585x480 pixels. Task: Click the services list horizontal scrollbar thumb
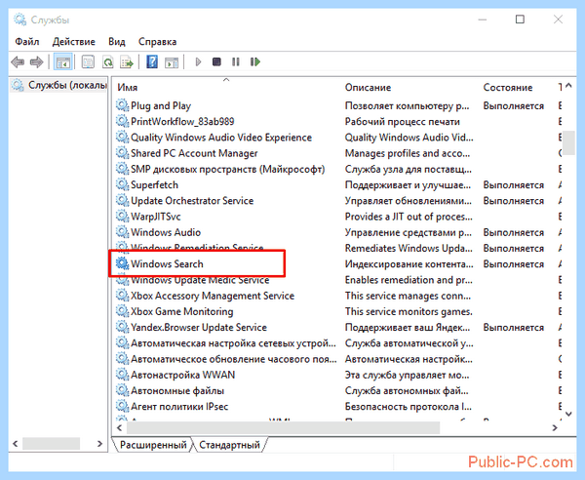283,427
